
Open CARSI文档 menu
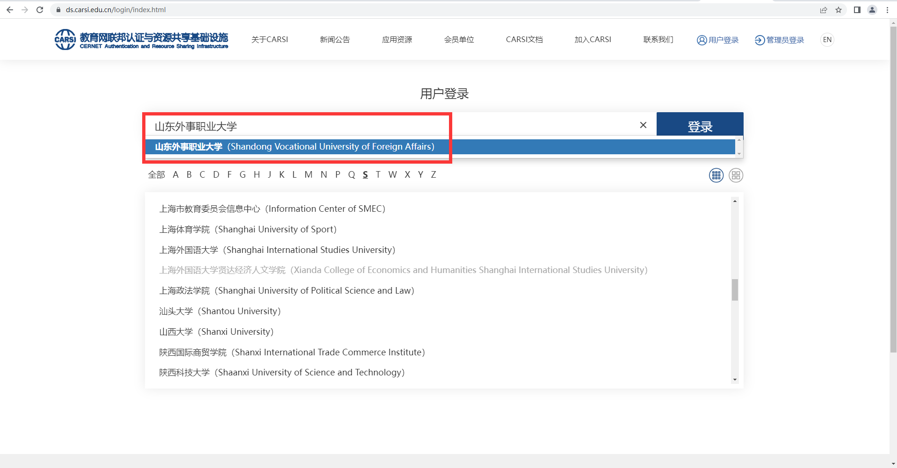coord(524,40)
